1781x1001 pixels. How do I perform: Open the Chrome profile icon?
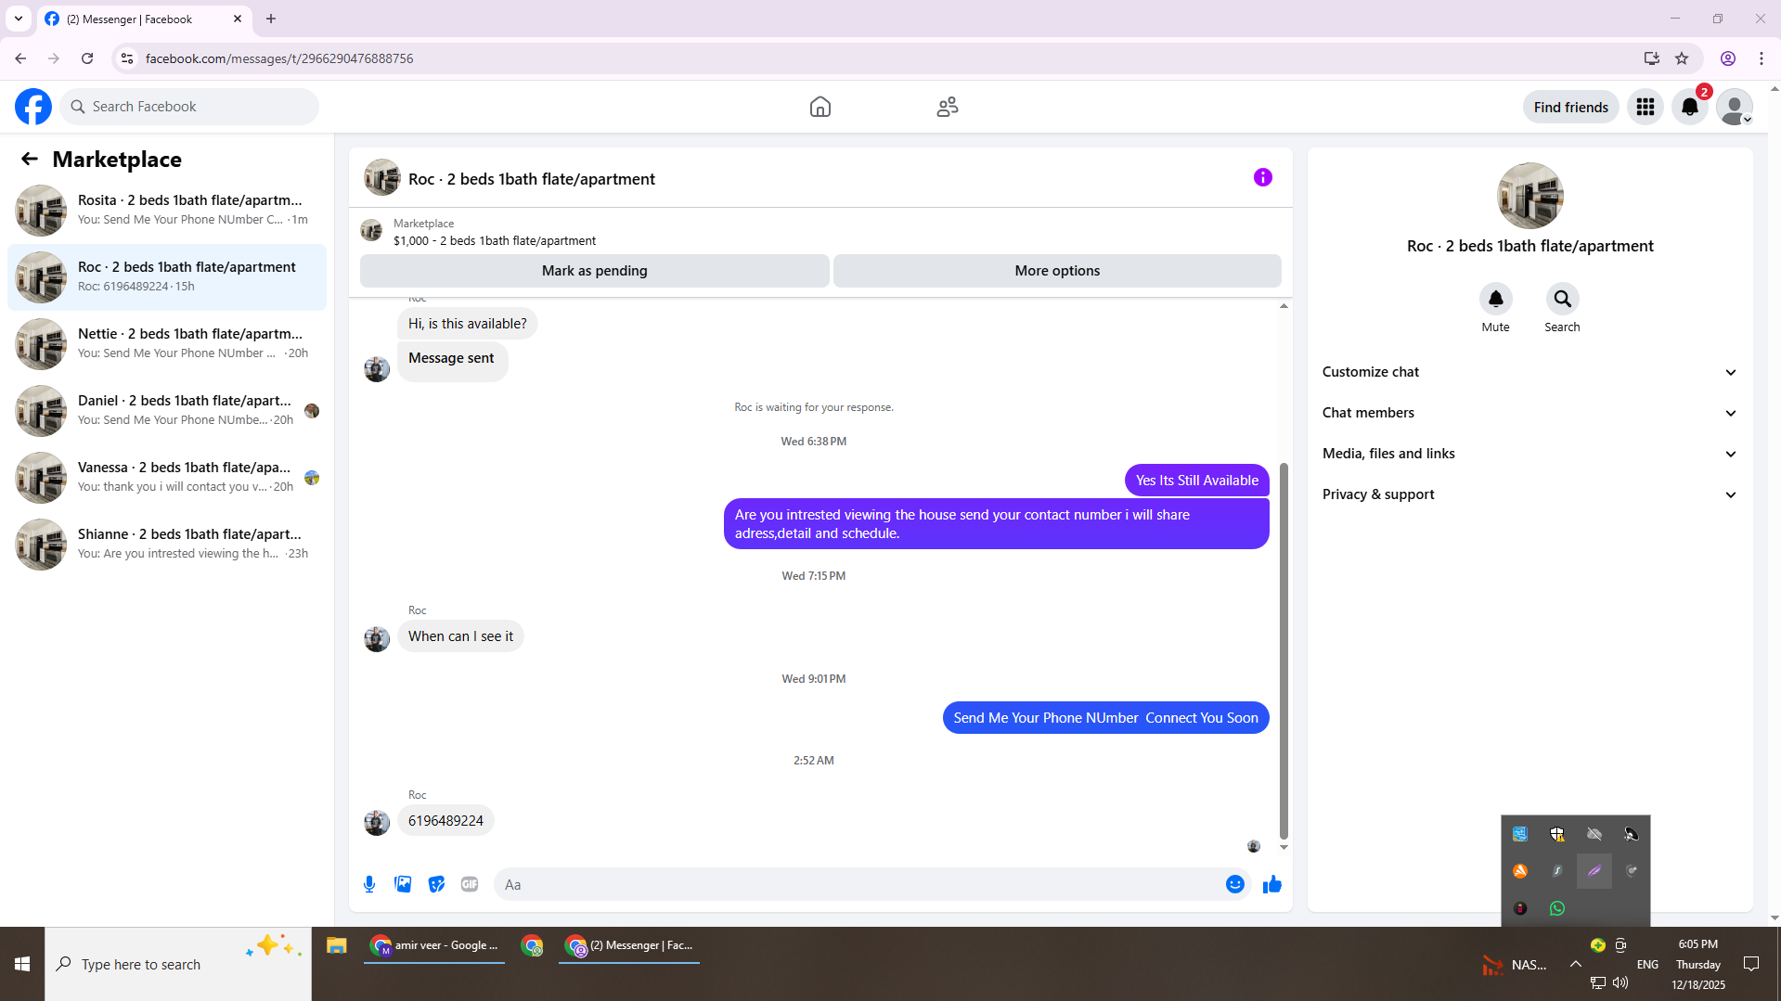[1728, 58]
